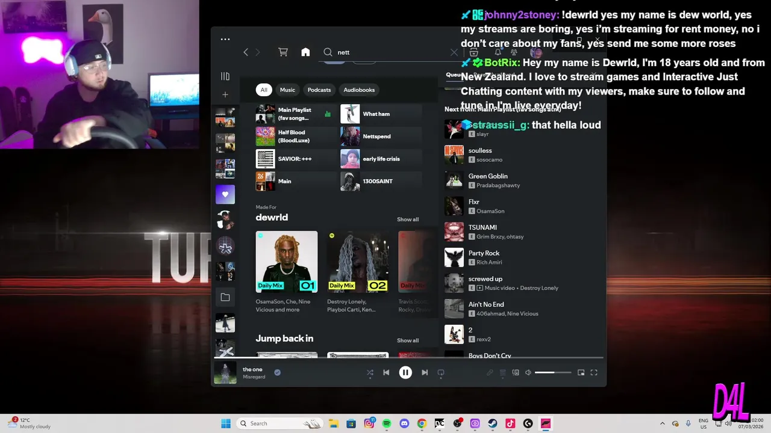Screen dimensions: 771x433
Task: Switch to the Queue tab
Action: [x=454, y=75]
